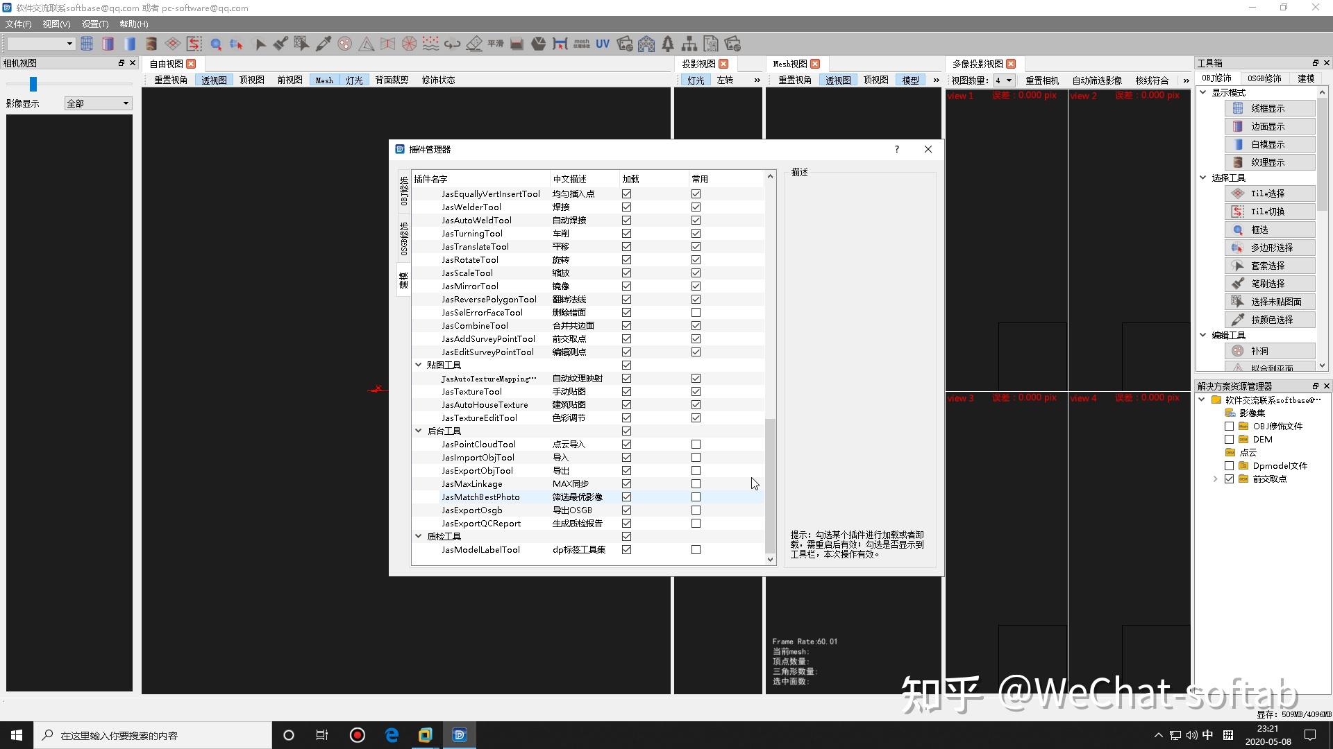This screenshot has height=749, width=1333.
Task: Expand the 前交取点 tree node
Action: (1215, 479)
